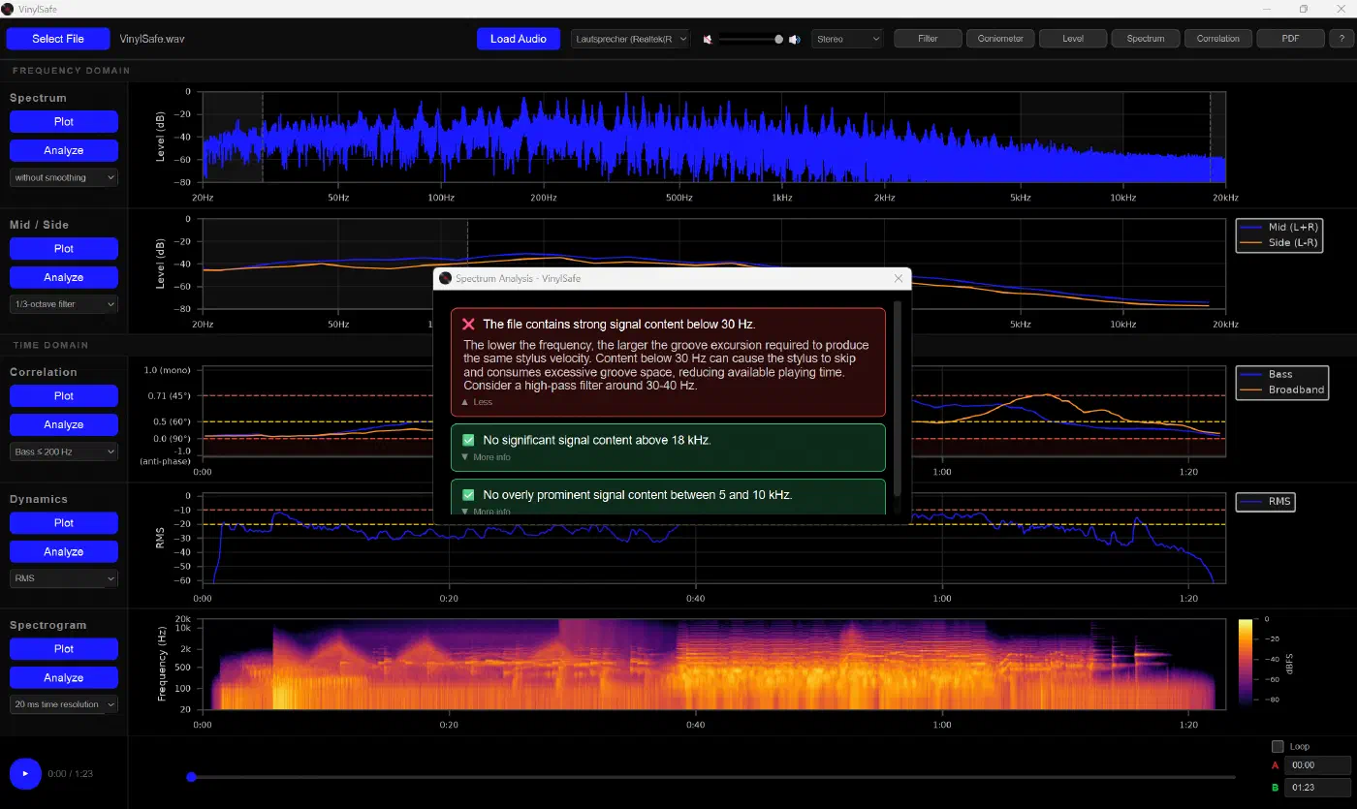
Task: Export the report with the PDF button
Action: [1291, 39]
